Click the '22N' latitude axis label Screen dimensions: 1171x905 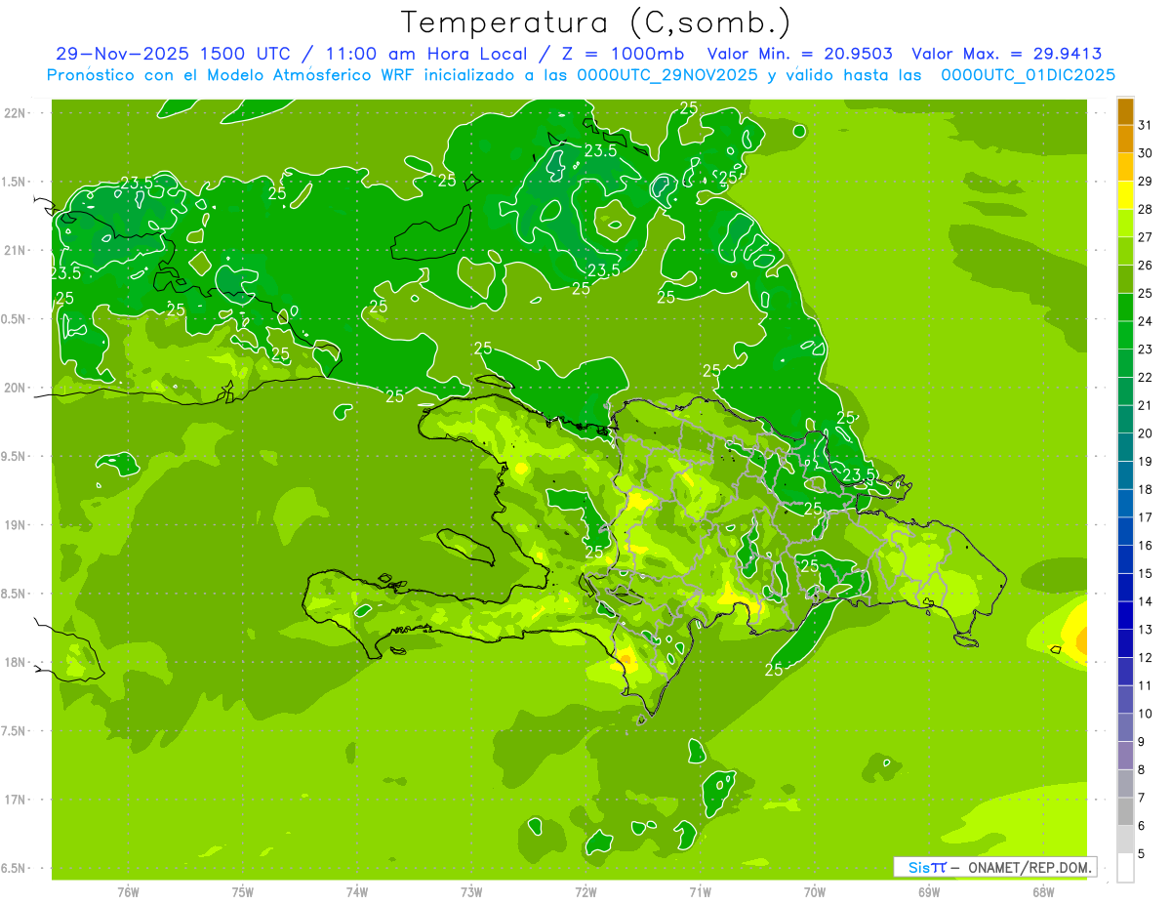tap(15, 113)
